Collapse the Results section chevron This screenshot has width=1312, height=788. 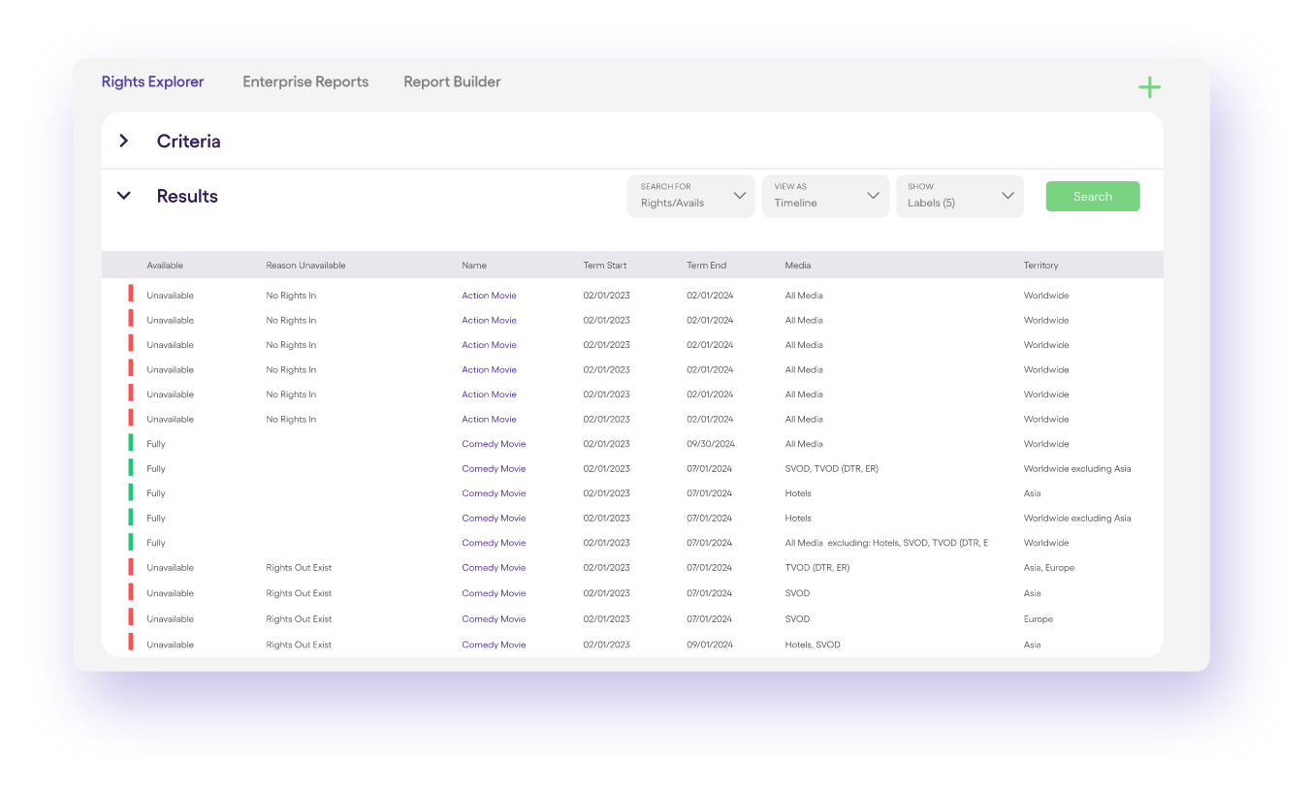coord(123,196)
